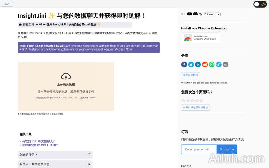
Task: Toggle the dark/light mode switch
Action: tap(260, 4)
